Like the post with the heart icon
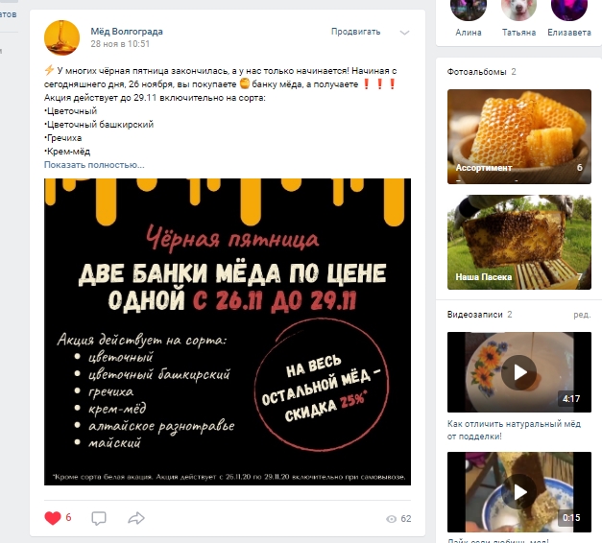602x543 pixels. pyautogui.click(x=53, y=518)
